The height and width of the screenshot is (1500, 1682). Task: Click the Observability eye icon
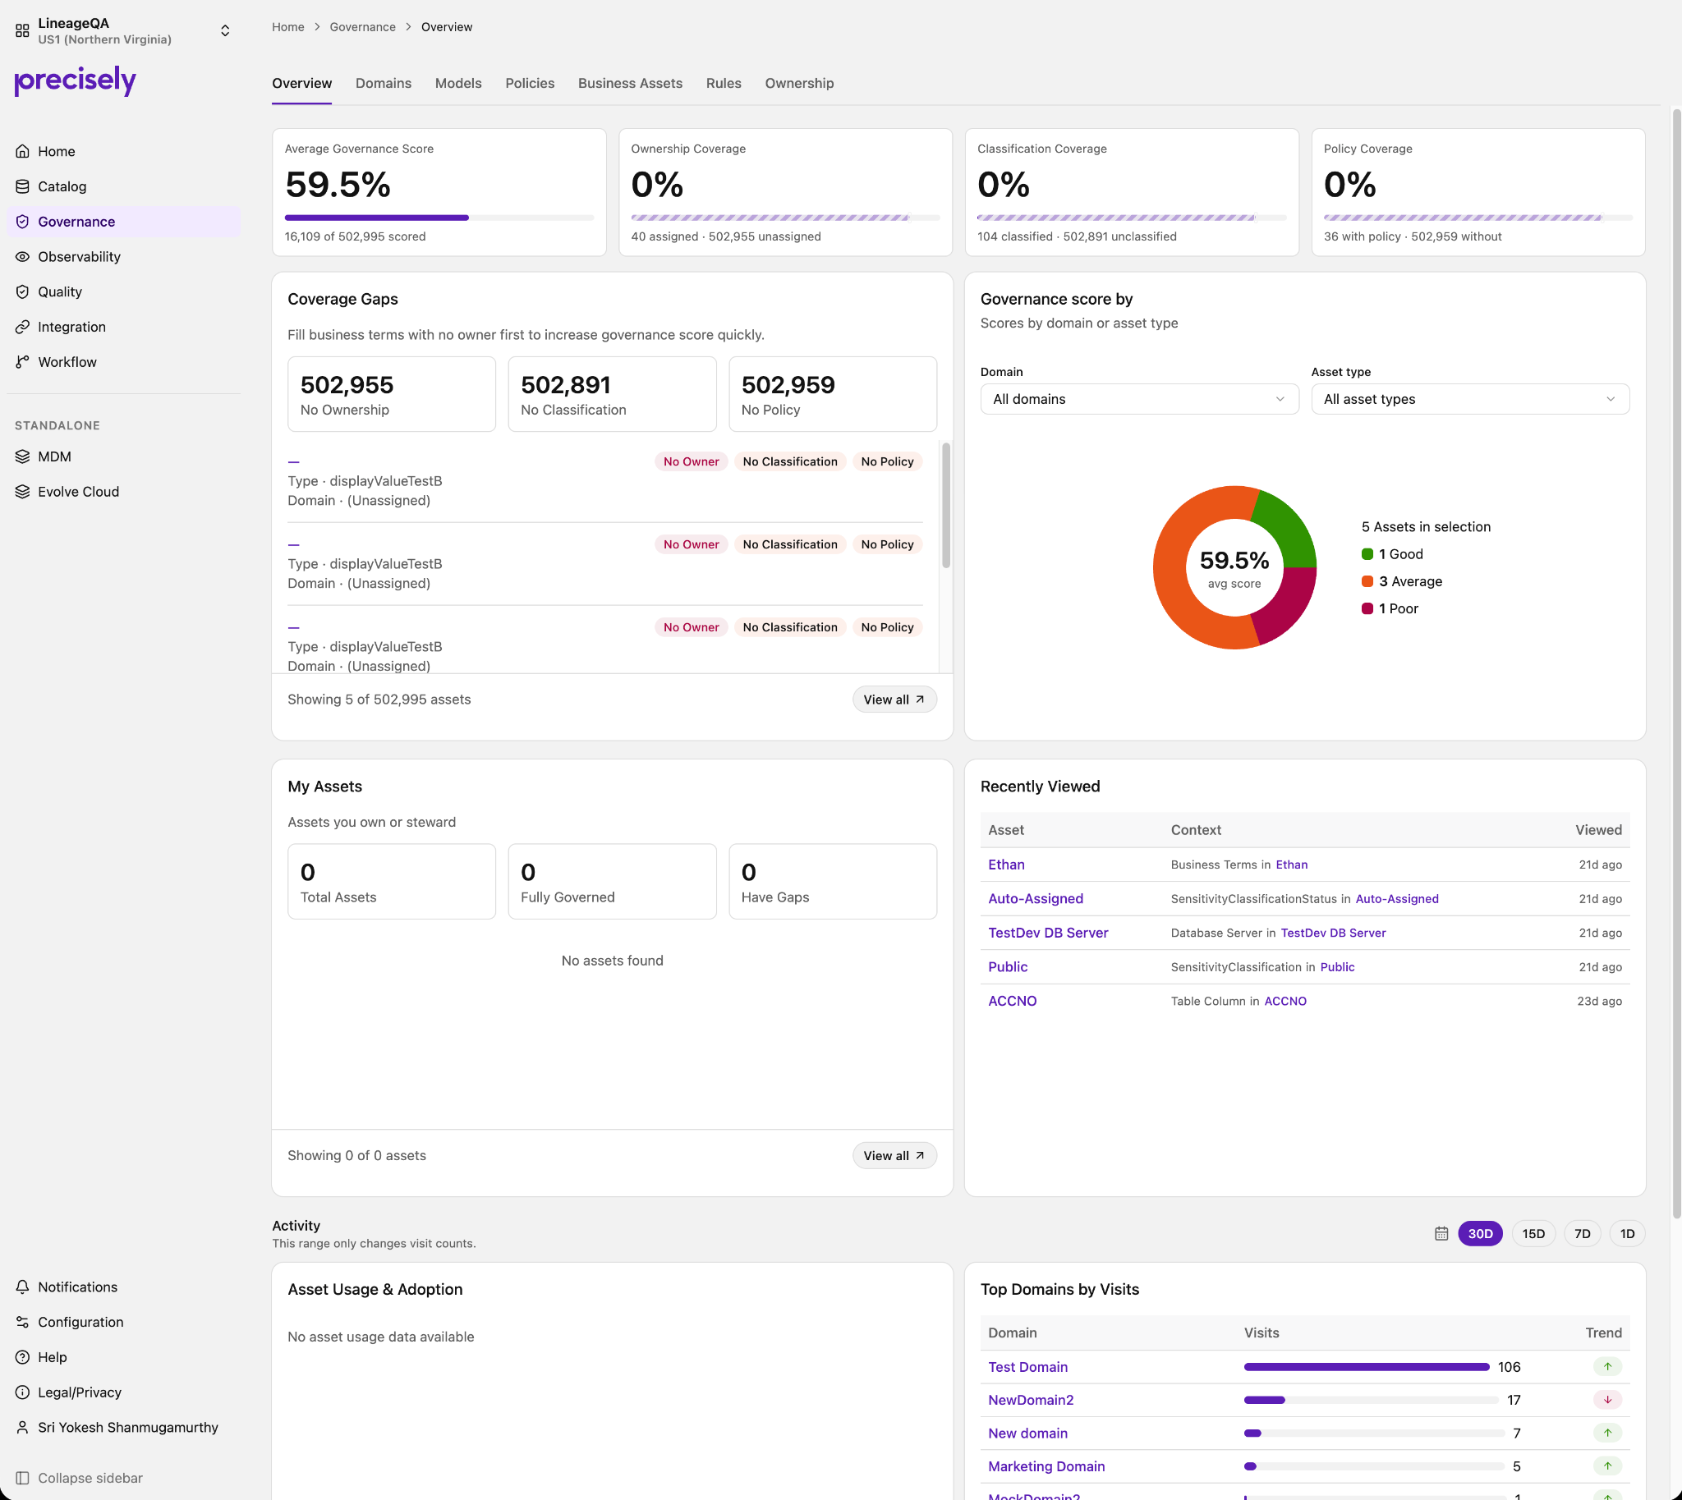point(22,256)
